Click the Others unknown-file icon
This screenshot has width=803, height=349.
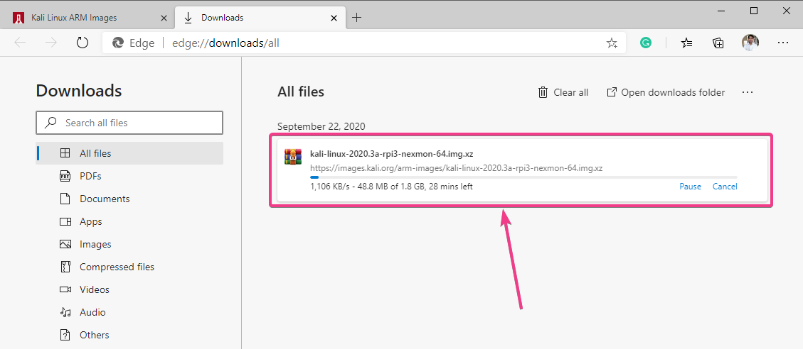[x=65, y=335]
